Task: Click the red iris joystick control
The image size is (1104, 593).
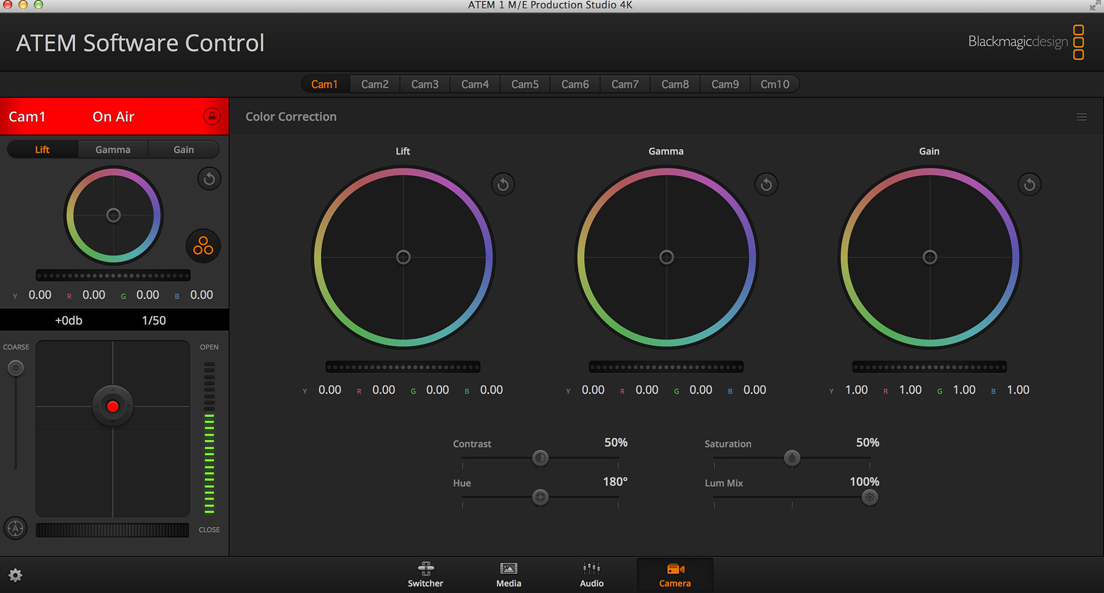Action: coord(113,406)
